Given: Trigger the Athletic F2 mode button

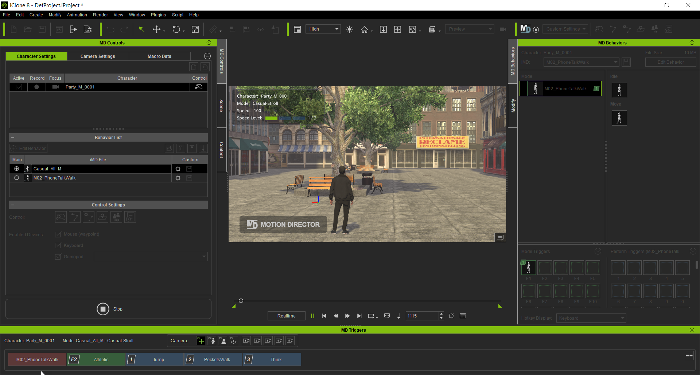Looking at the screenshot, I should [96, 359].
